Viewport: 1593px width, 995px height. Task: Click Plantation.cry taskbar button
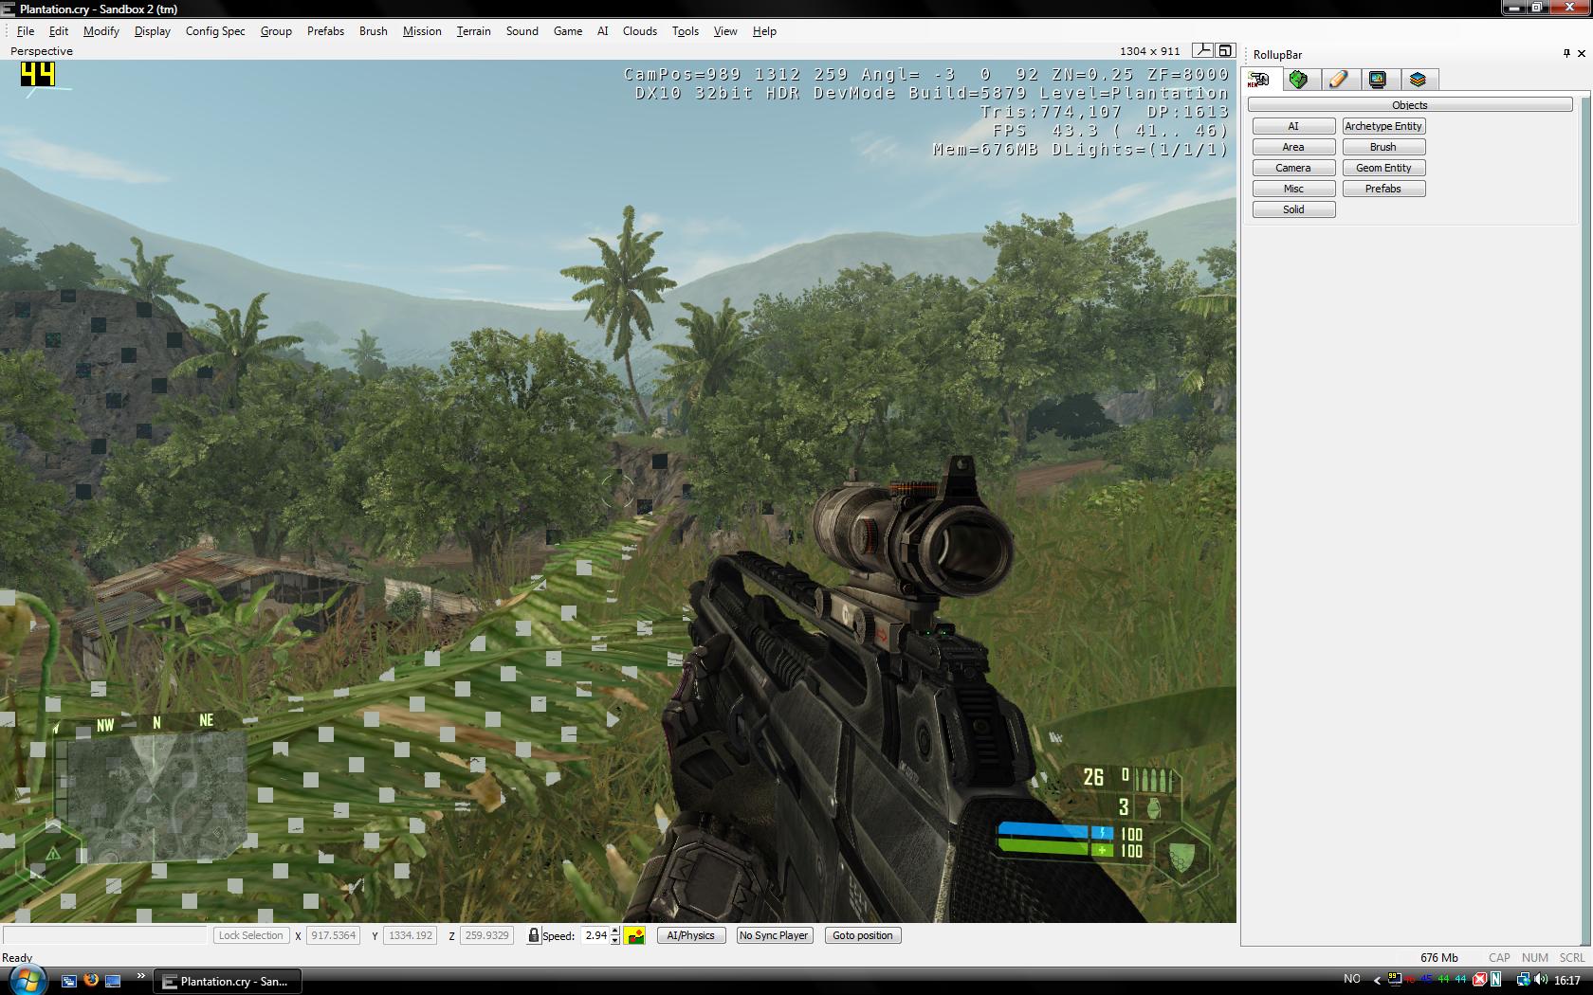coord(228,981)
